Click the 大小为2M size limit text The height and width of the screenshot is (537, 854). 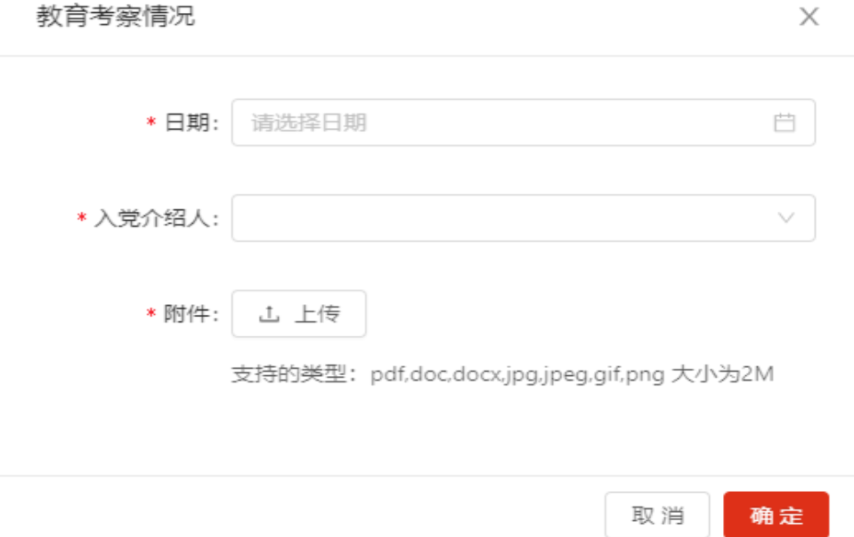point(722,374)
